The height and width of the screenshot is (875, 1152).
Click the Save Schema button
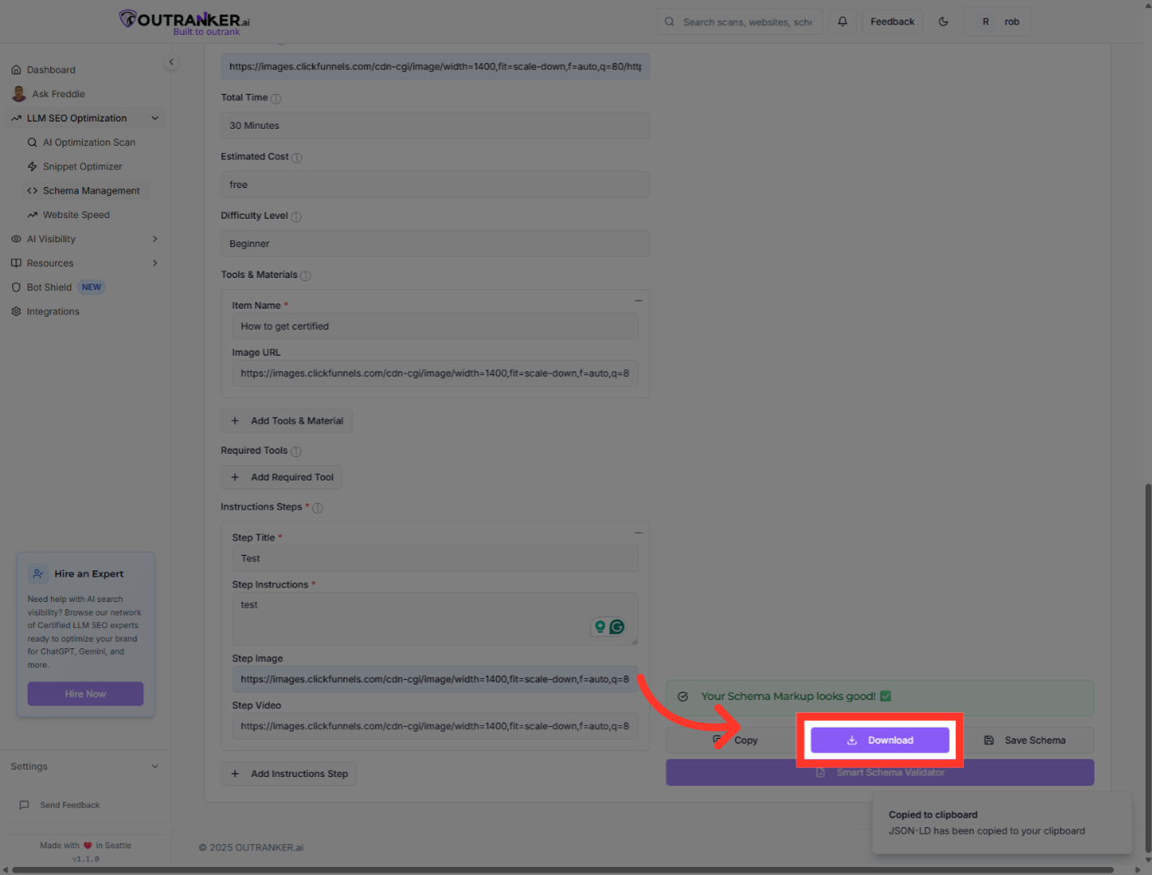coord(1026,741)
